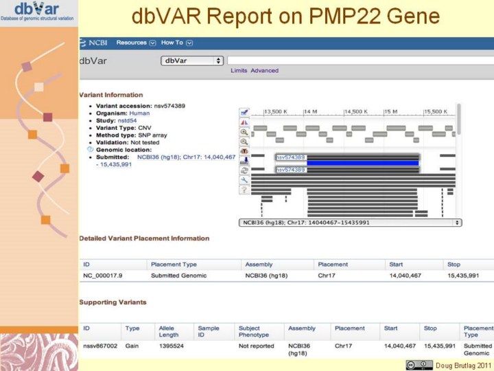
Task: Click the flip strands icon in browser toolbar
Action: coord(244,122)
